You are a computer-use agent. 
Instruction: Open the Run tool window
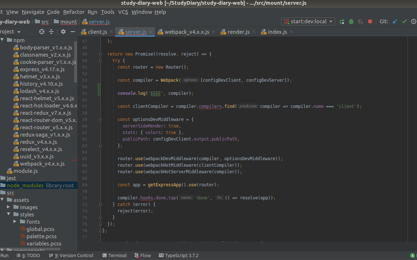tap(4, 256)
